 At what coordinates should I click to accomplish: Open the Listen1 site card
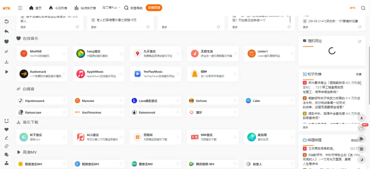(x=270, y=53)
